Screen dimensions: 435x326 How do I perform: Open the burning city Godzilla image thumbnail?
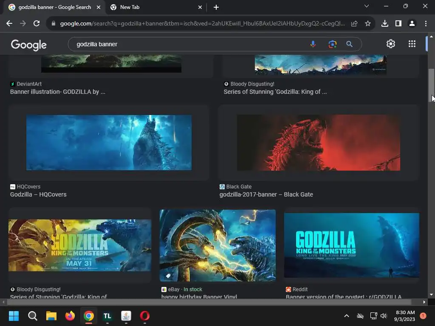coord(321,65)
